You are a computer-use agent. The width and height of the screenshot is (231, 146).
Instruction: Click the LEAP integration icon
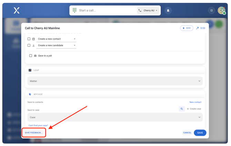[x=30, y=70]
